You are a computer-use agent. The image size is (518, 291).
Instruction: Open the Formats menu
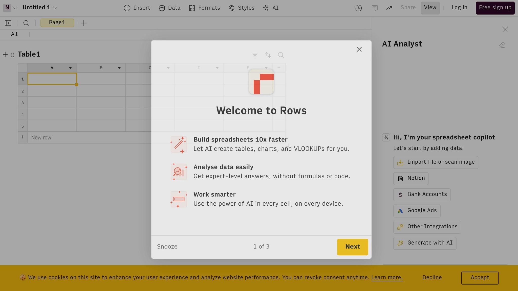coord(204,8)
